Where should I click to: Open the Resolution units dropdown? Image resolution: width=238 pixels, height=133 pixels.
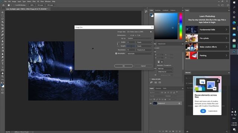coord(144,50)
